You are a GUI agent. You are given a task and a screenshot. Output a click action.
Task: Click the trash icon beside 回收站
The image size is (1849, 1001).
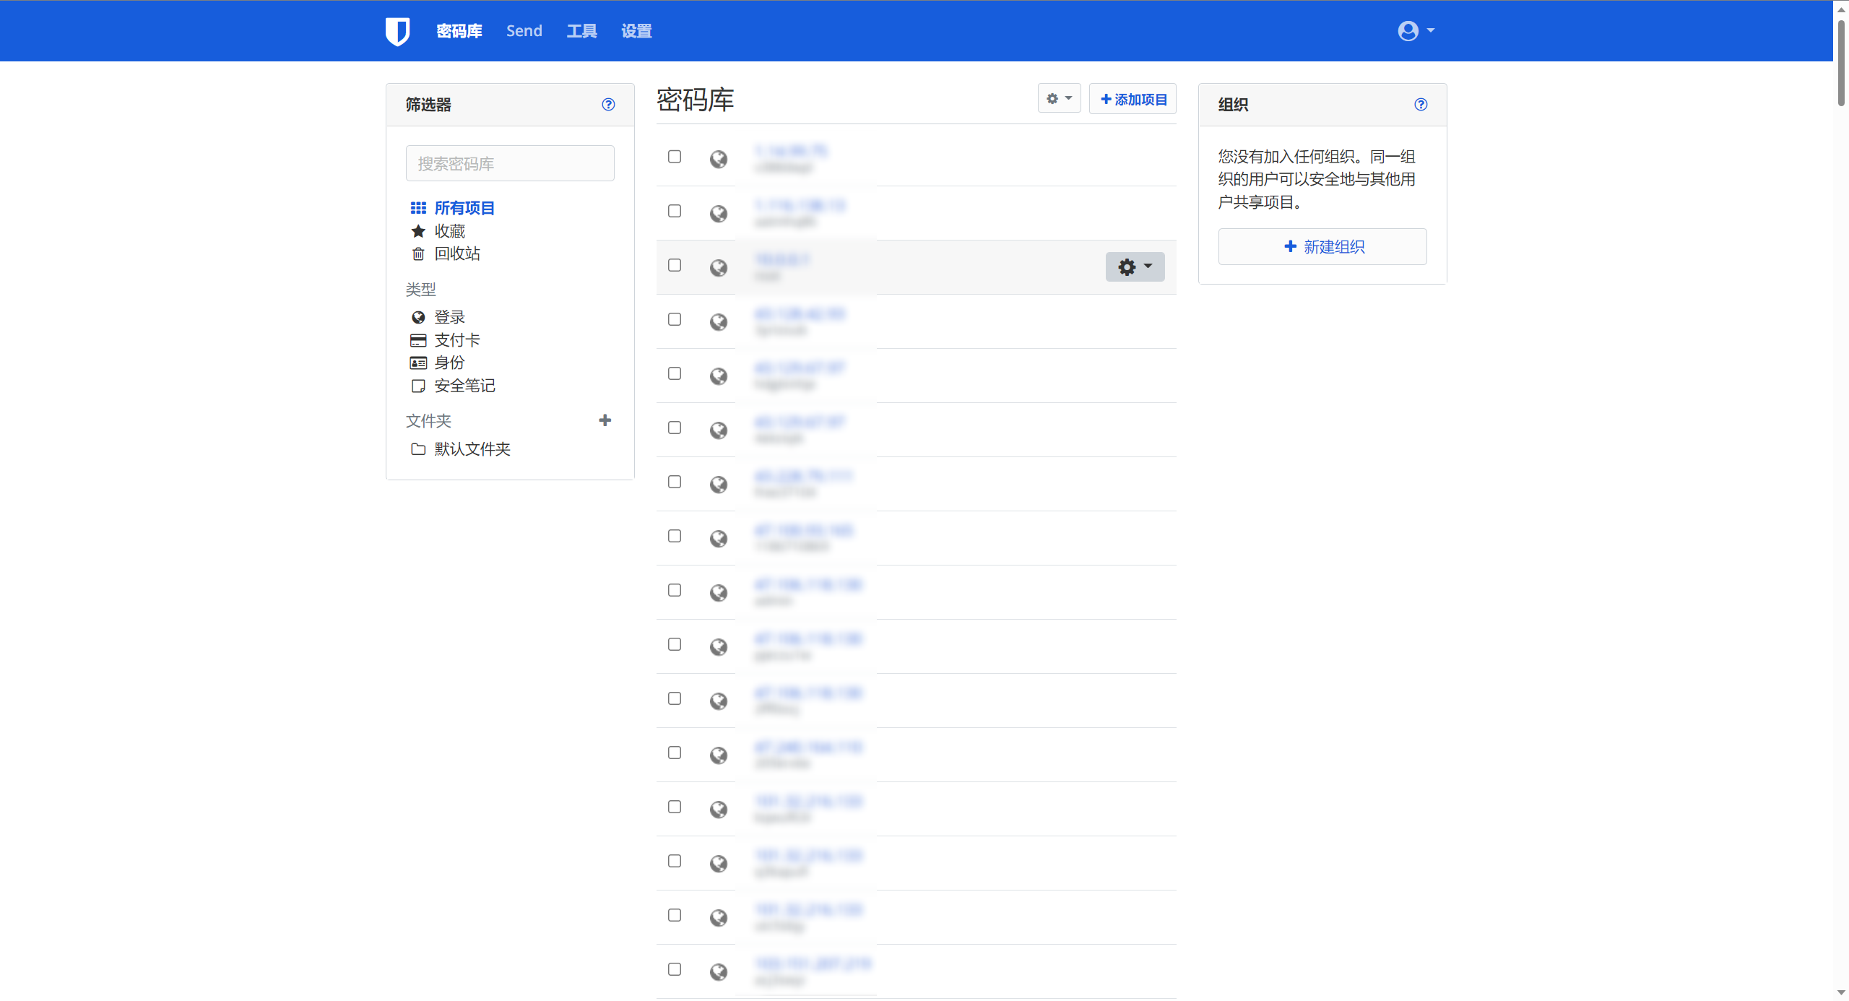418,253
